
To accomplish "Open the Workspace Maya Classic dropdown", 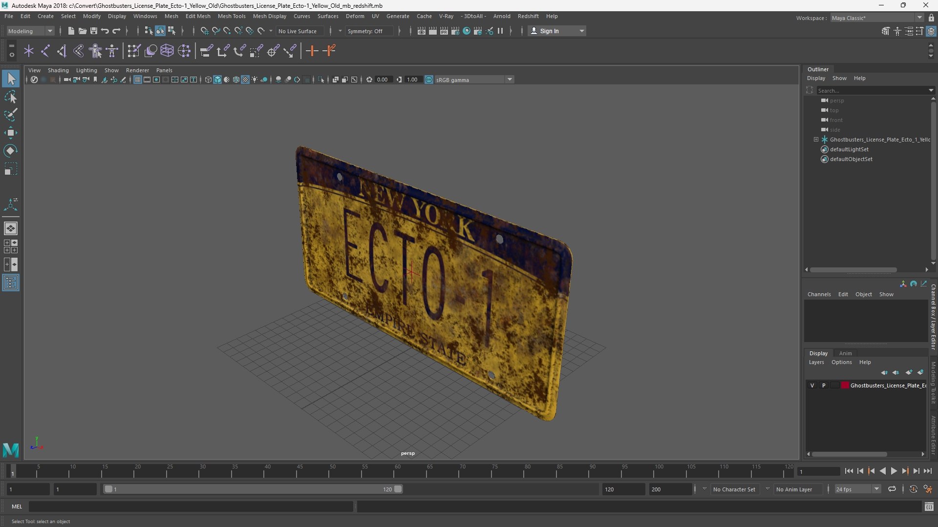I will (877, 18).
